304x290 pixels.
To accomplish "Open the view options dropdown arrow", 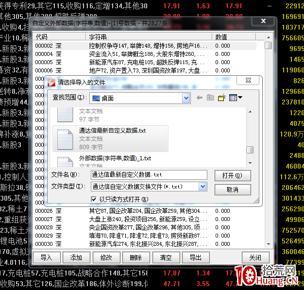I will (240, 97).
